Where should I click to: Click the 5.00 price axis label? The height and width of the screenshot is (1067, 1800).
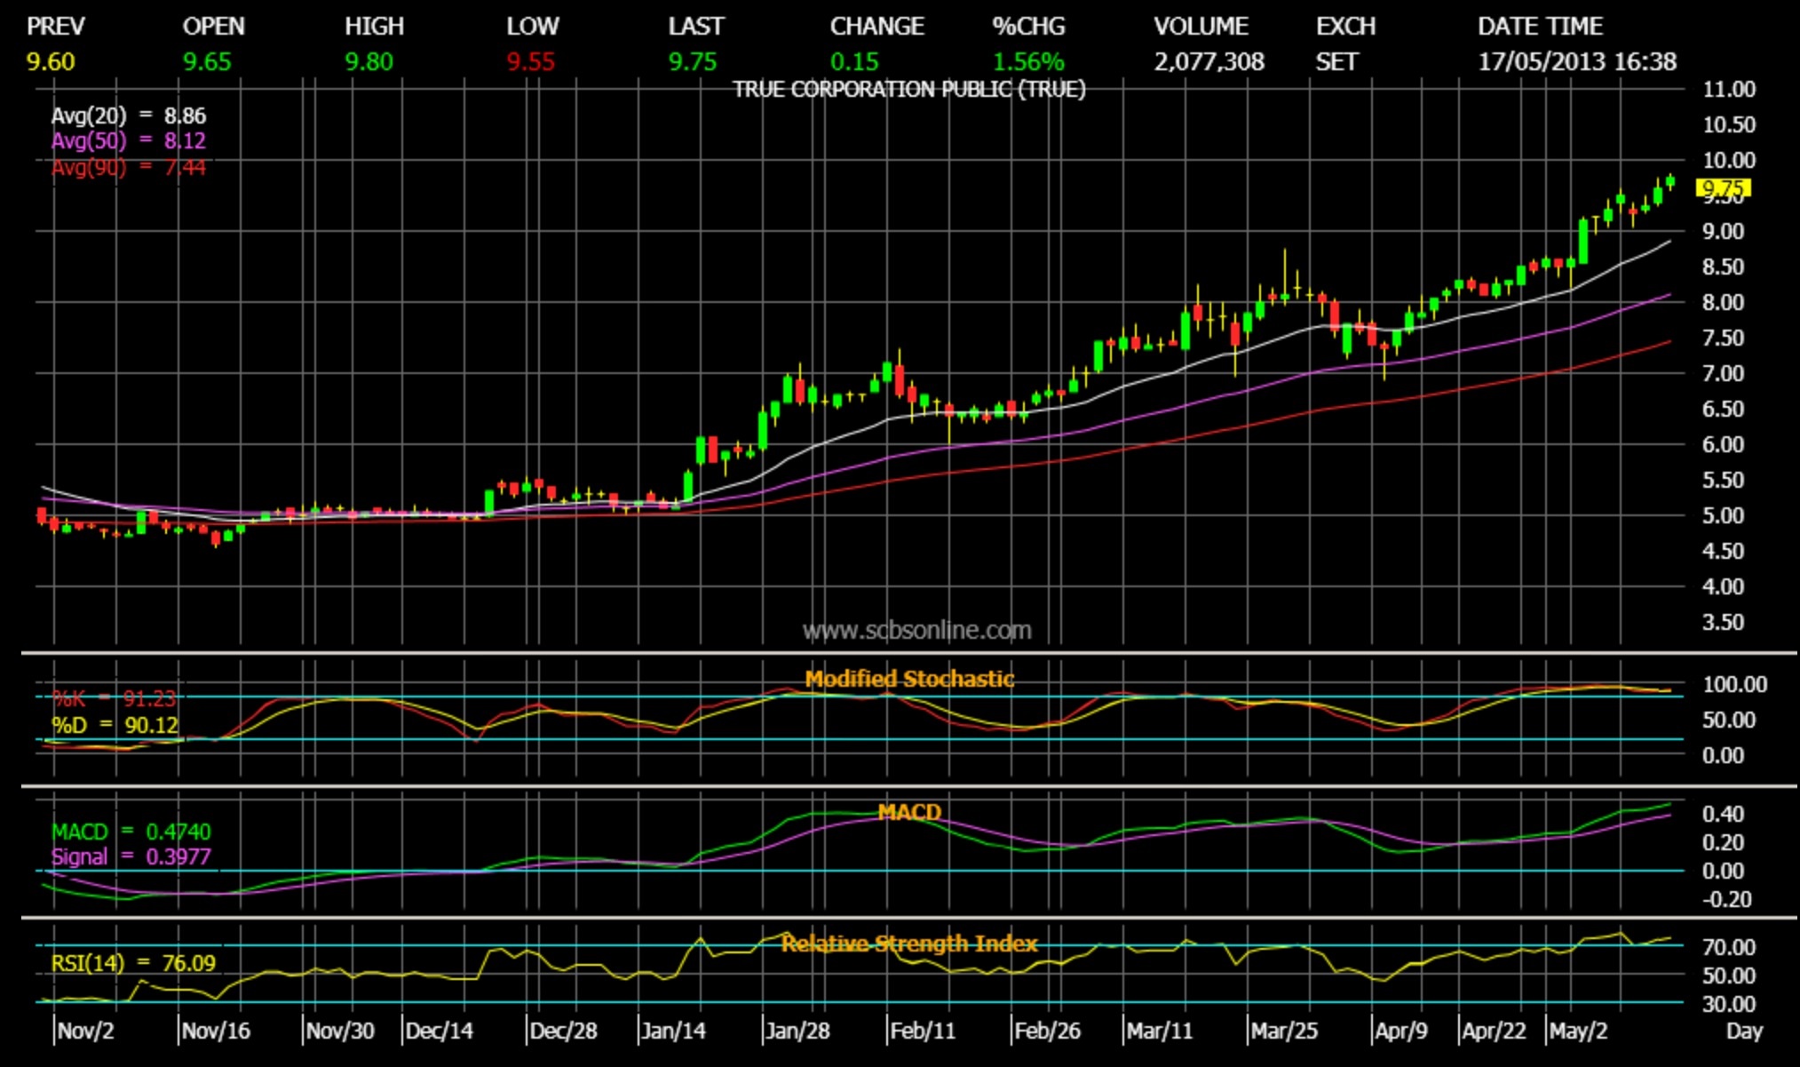(x=1724, y=516)
